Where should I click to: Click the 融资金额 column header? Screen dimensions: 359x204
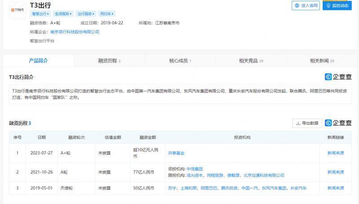148,137
